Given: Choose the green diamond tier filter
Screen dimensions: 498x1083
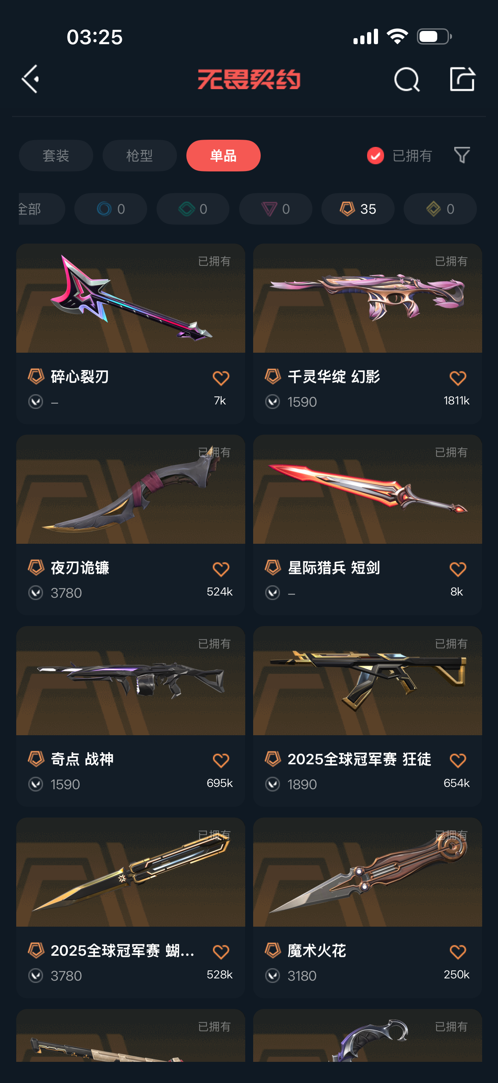Looking at the screenshot, I should [x=193, y=209].
